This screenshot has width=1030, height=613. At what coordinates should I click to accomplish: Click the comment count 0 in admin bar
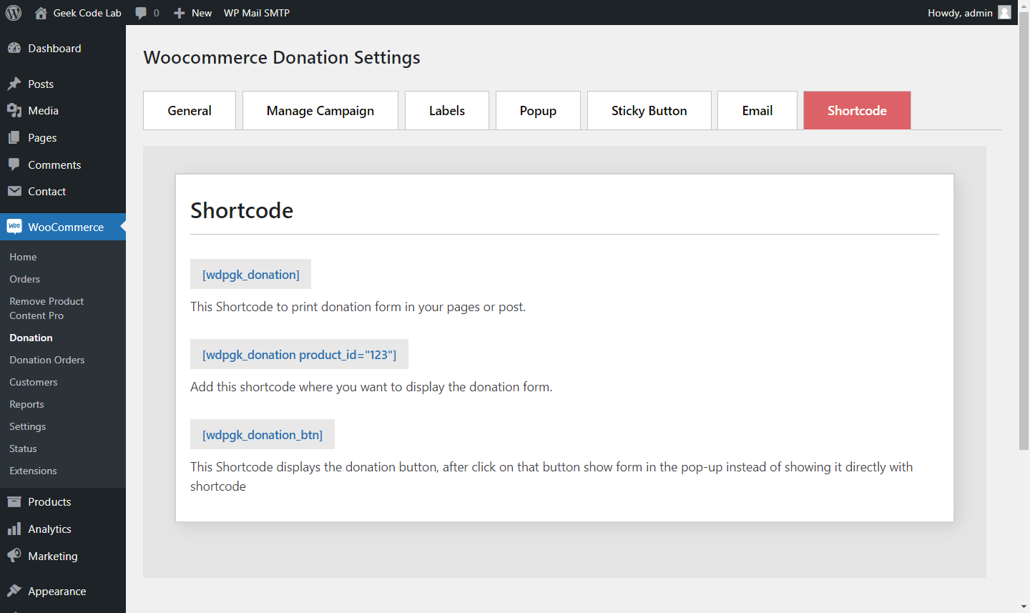[x=157, y=13]
